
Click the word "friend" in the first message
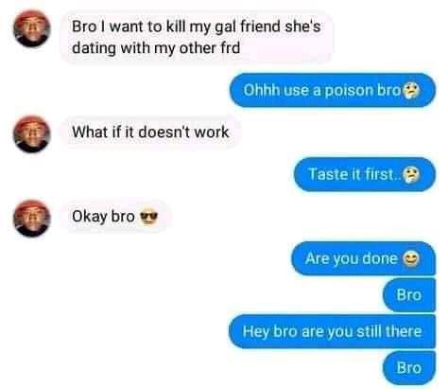click(260, 27)
